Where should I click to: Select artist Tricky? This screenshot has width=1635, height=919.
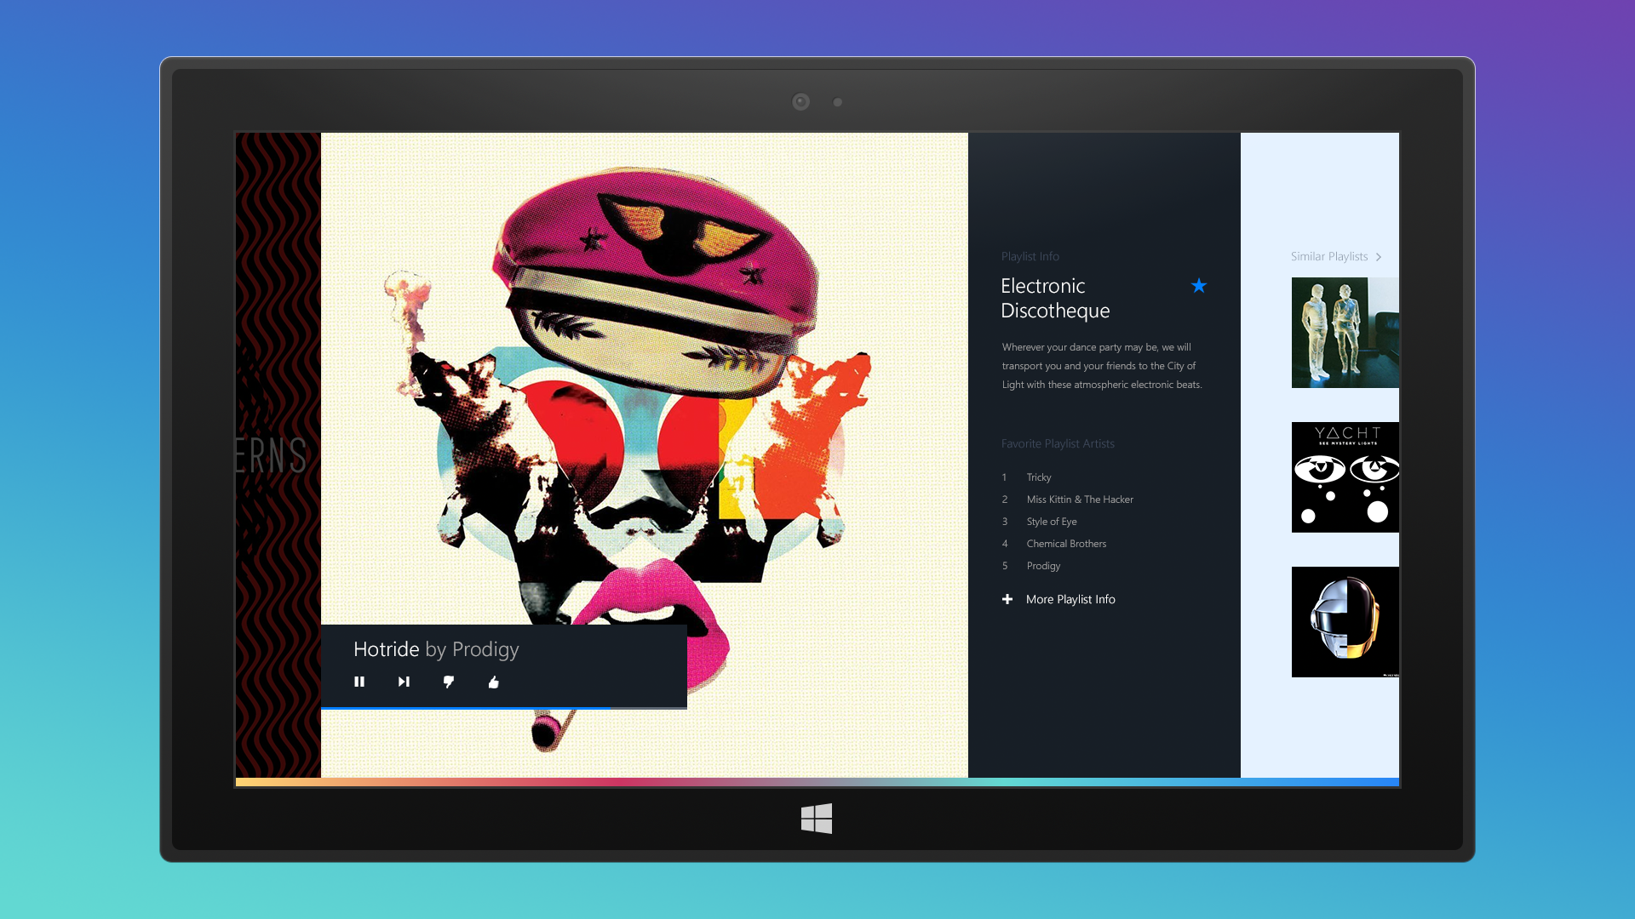(x=1039, y=477)
